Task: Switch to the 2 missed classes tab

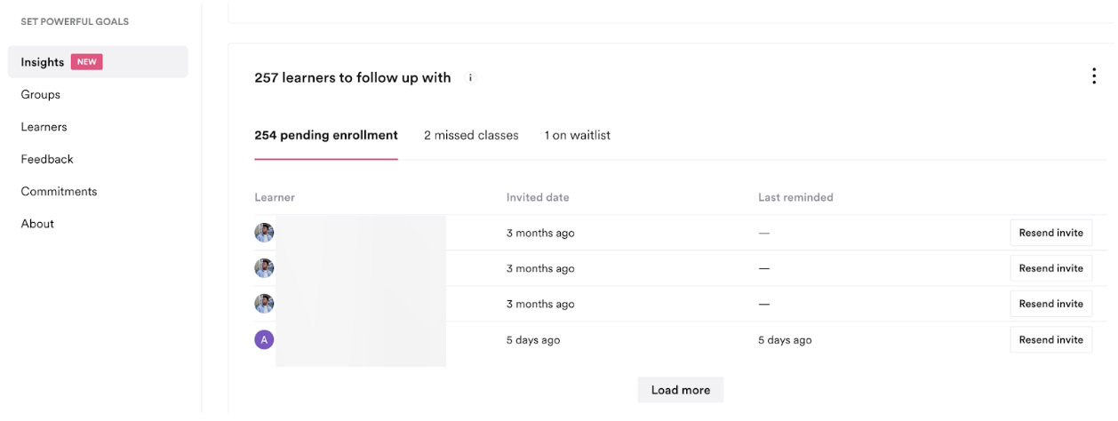Action: pyautogui.click(x=471, y=136)
